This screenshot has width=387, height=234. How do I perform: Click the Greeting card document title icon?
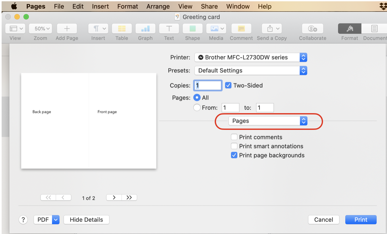tap(177, 17)
